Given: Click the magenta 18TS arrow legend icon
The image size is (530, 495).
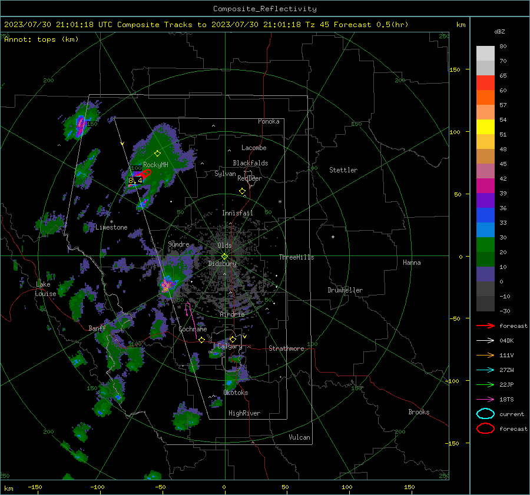Looking at the screenshot, I should [485, 400].
